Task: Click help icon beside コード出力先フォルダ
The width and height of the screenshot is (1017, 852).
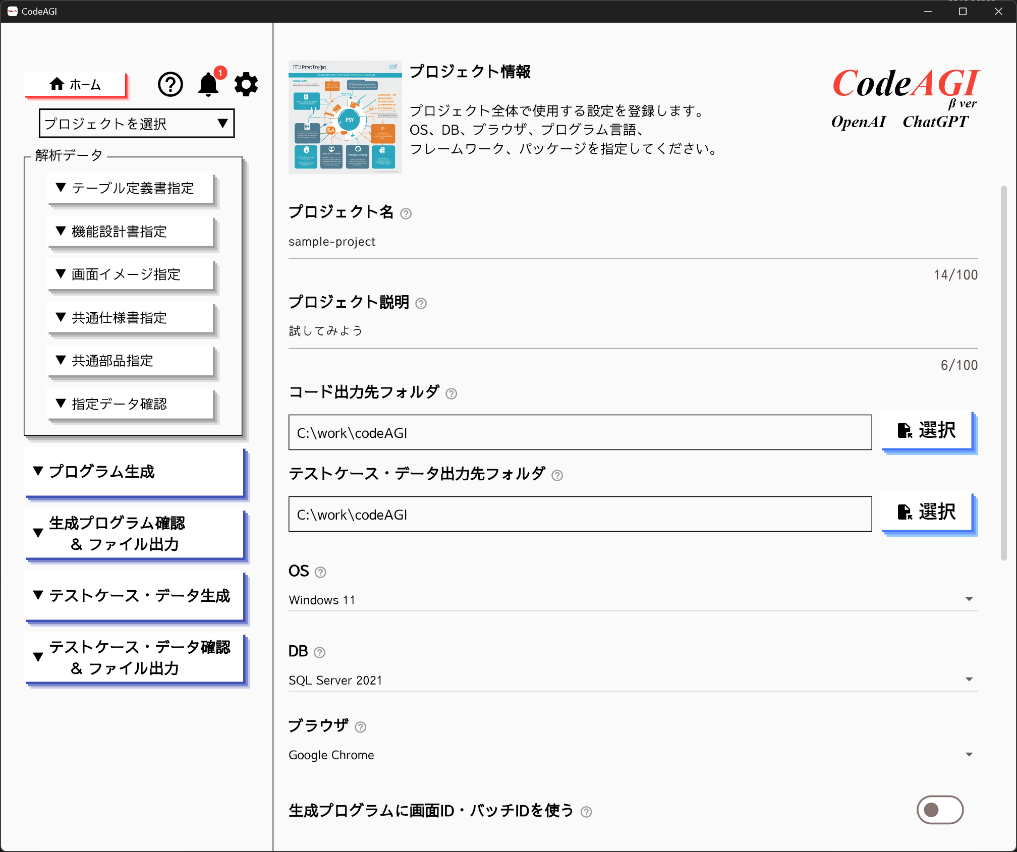Action: pyautogui.click(x=451, y=394)
